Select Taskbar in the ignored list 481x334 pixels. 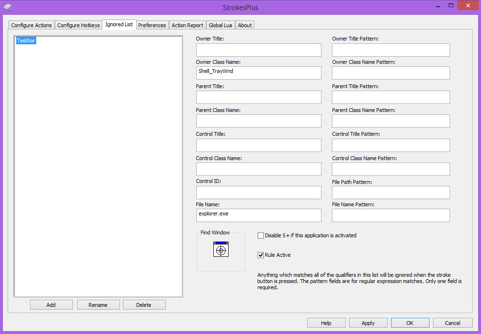pos(26,40)
